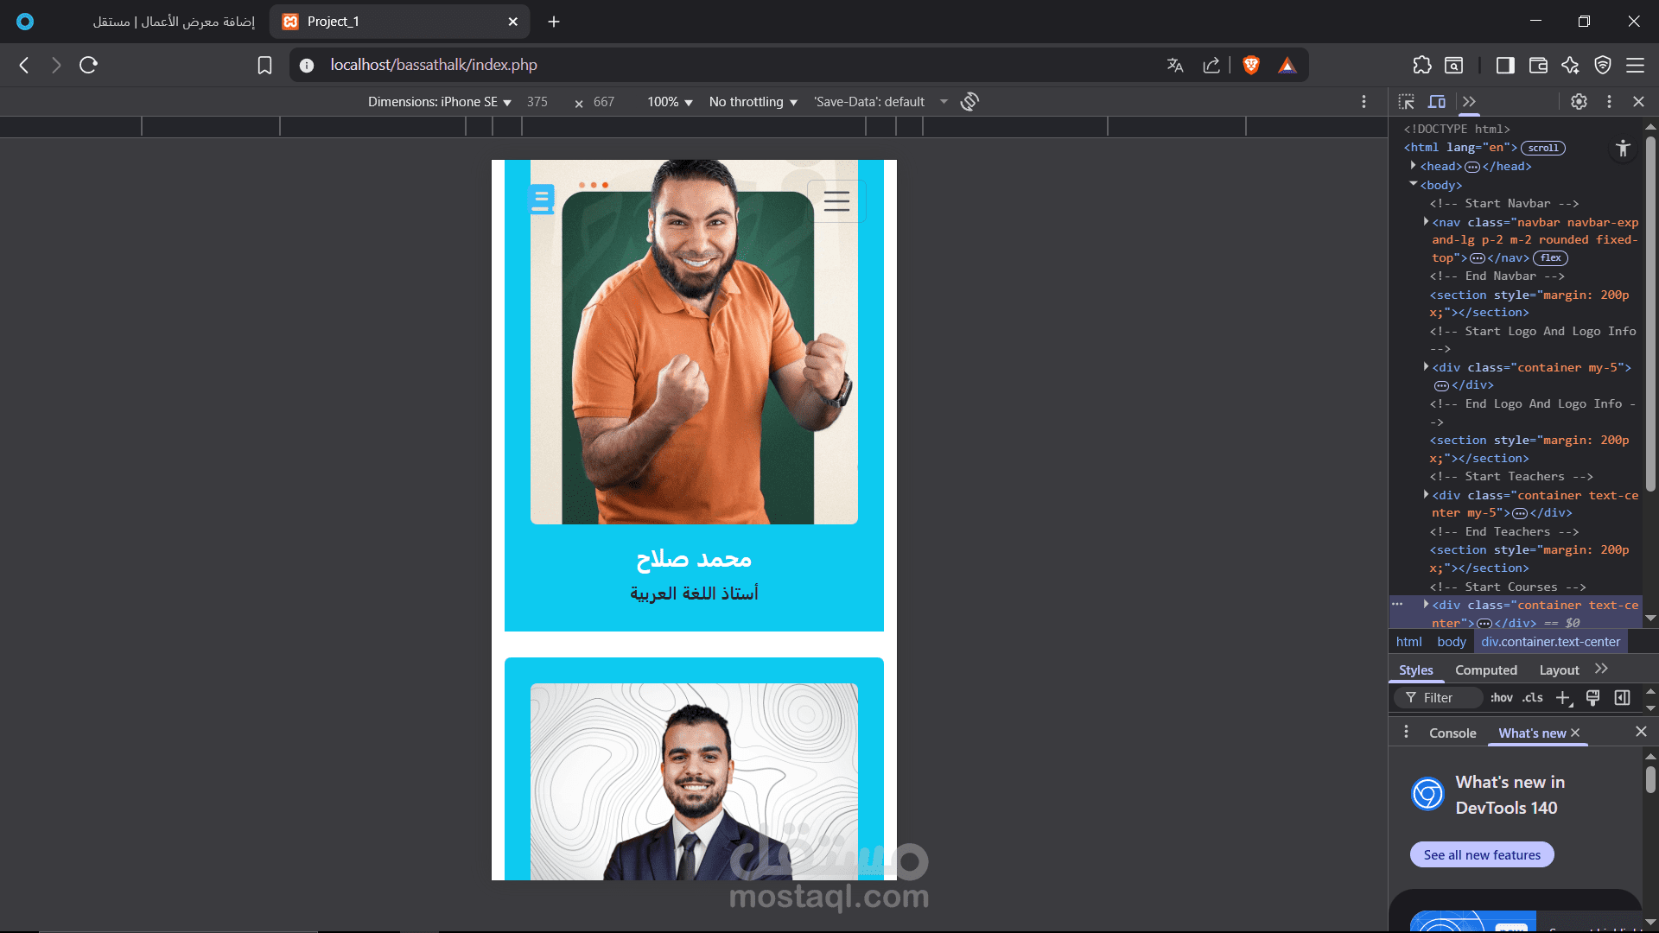Close the Project_1 tab
This screenshot has width=1659, height=933.
point(513,22)
